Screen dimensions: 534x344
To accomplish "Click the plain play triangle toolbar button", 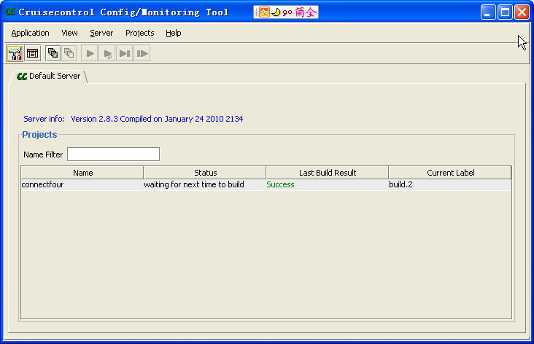I will pyautogui.click(x=90, y=53).
